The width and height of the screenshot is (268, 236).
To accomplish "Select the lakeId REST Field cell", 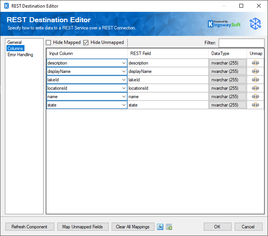I will [x=168, y=79].
